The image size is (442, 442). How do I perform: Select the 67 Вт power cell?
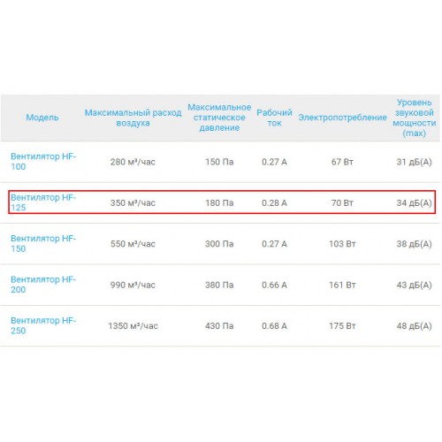click(x=342, y=162)
